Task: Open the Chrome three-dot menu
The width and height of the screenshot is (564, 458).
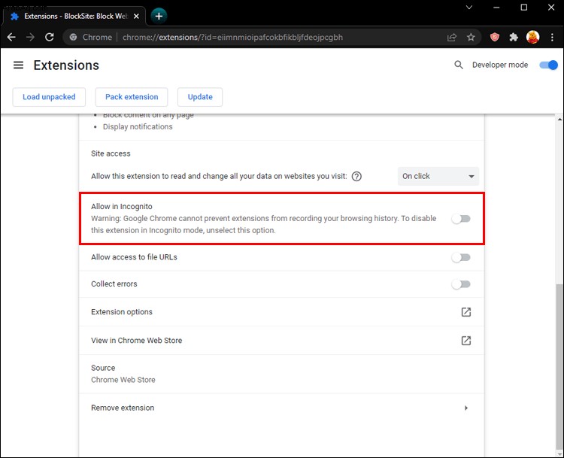Action: 552,37
